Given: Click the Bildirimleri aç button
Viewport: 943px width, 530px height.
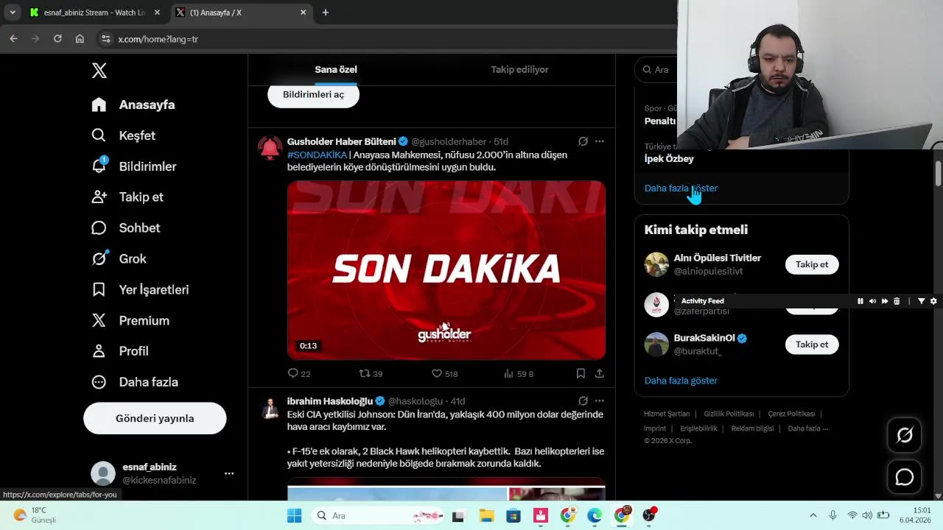Looking at the screenshot, I should [313, 94].
